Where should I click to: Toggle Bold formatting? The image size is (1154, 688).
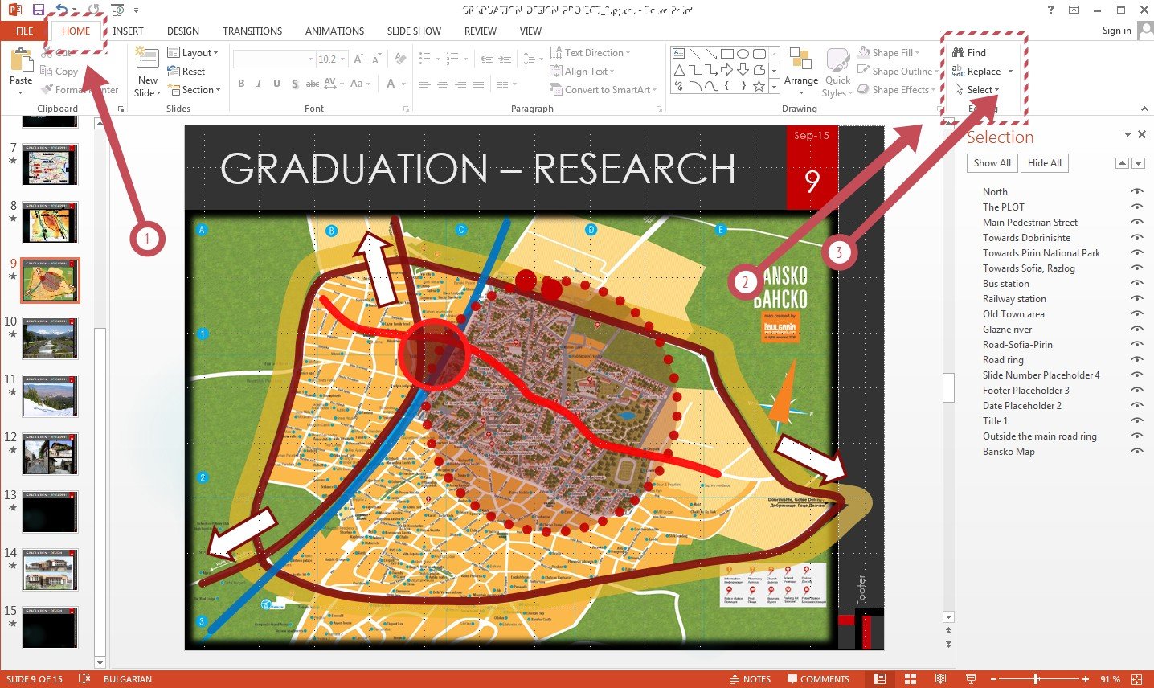pyautogui.click(x=241, y=84)
